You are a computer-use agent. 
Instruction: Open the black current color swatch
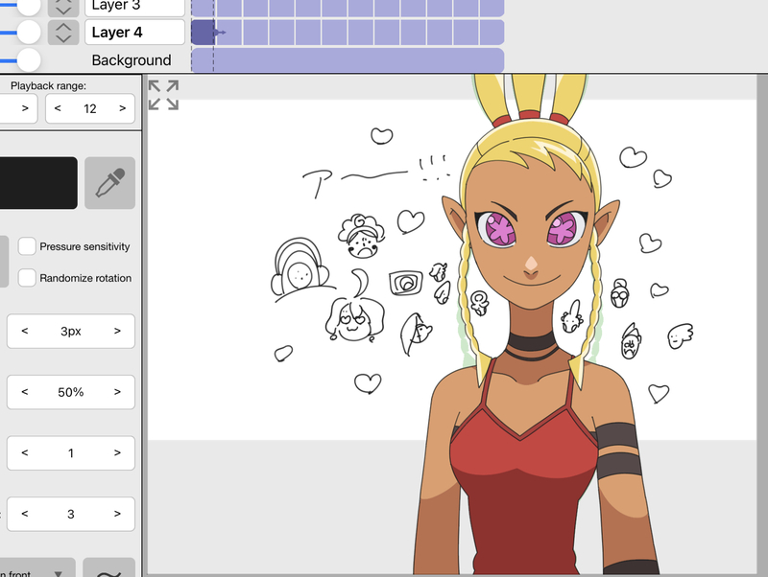[x=38, y=183]
